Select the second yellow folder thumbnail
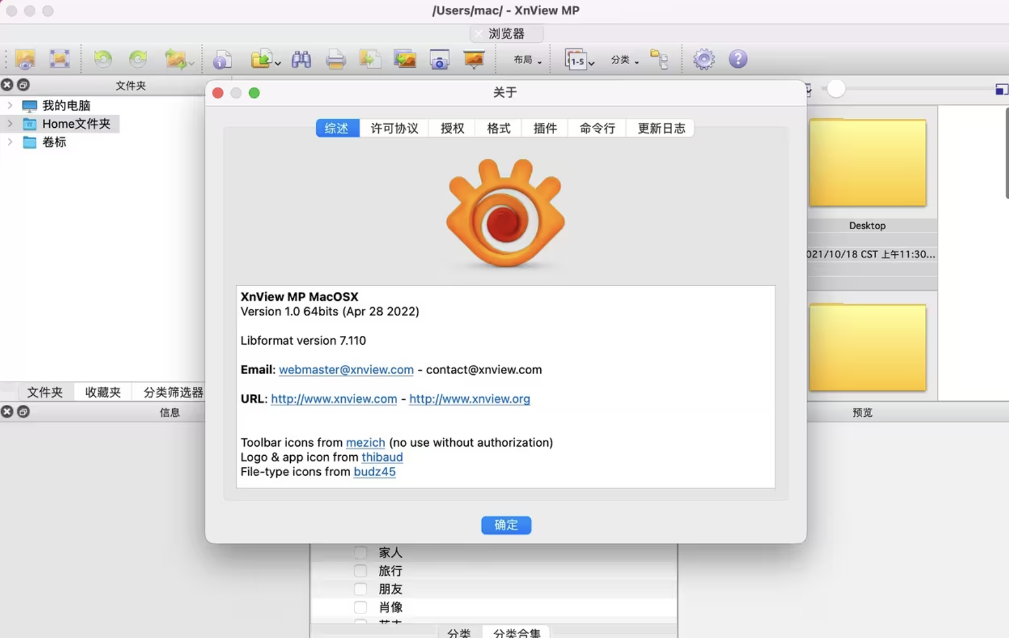Image resolution: width=1009 pixels, height=638 pixels. [868, 347]
